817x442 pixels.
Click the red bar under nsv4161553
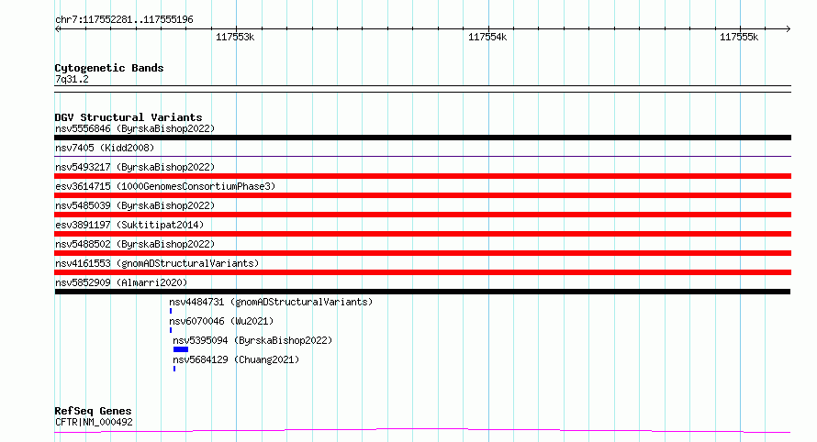[x=422, y=272]
